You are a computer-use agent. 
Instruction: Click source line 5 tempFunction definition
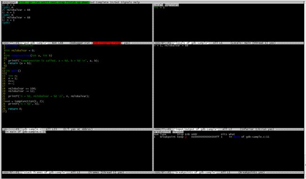pyautogui.click(x=29, y=55)
